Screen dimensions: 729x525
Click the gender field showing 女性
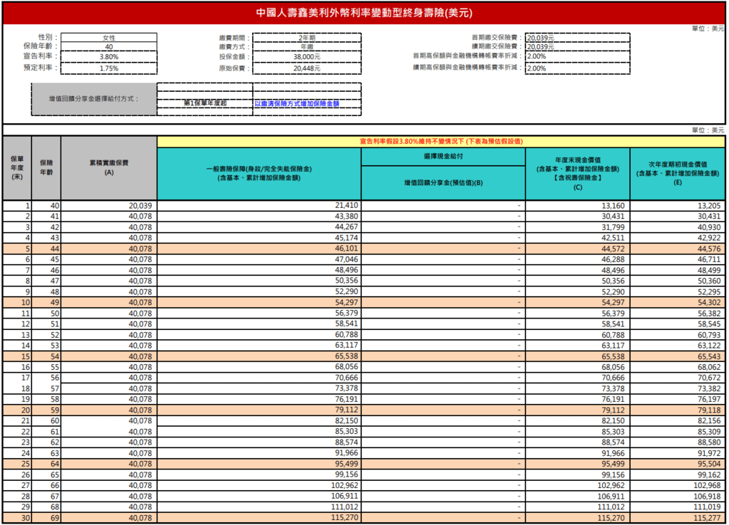click(109, 38)
